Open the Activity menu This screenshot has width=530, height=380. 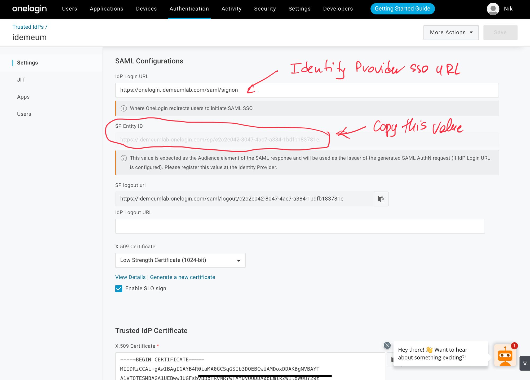click(x=232, y=9)
